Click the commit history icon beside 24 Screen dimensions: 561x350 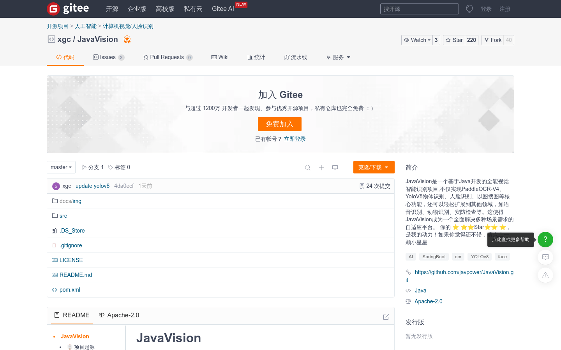(362, 186)
